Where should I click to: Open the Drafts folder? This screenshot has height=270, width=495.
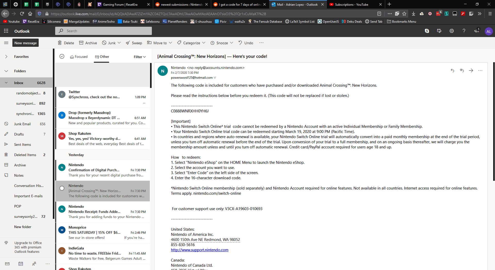point(26,134)
